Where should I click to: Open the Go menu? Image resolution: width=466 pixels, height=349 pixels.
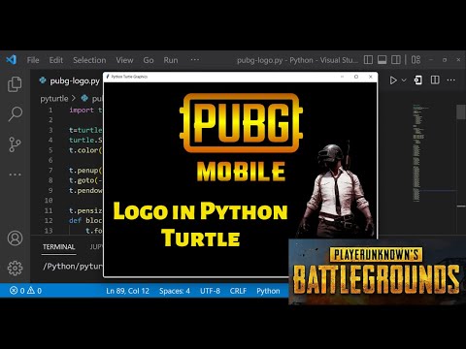coord(149,60)
